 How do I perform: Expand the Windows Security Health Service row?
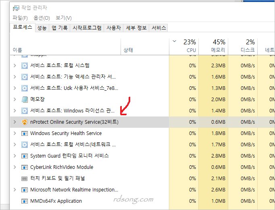click(x=15, y=133)
